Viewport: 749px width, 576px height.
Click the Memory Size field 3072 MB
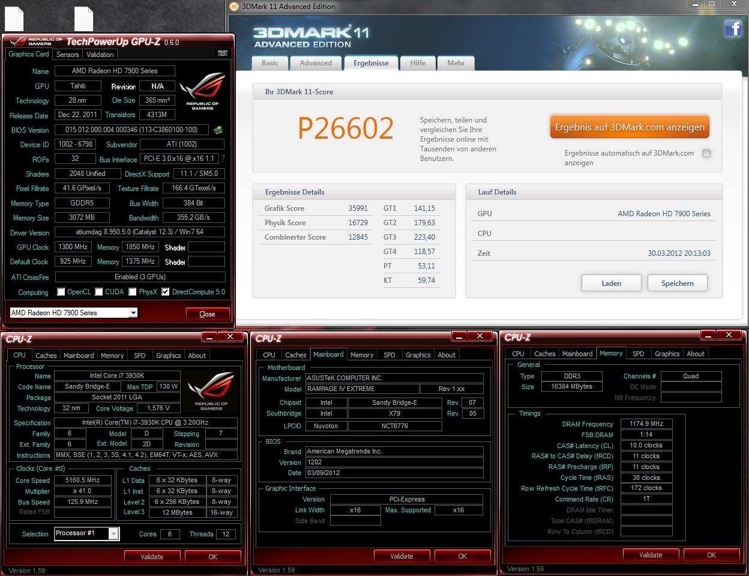coord(82,217)
